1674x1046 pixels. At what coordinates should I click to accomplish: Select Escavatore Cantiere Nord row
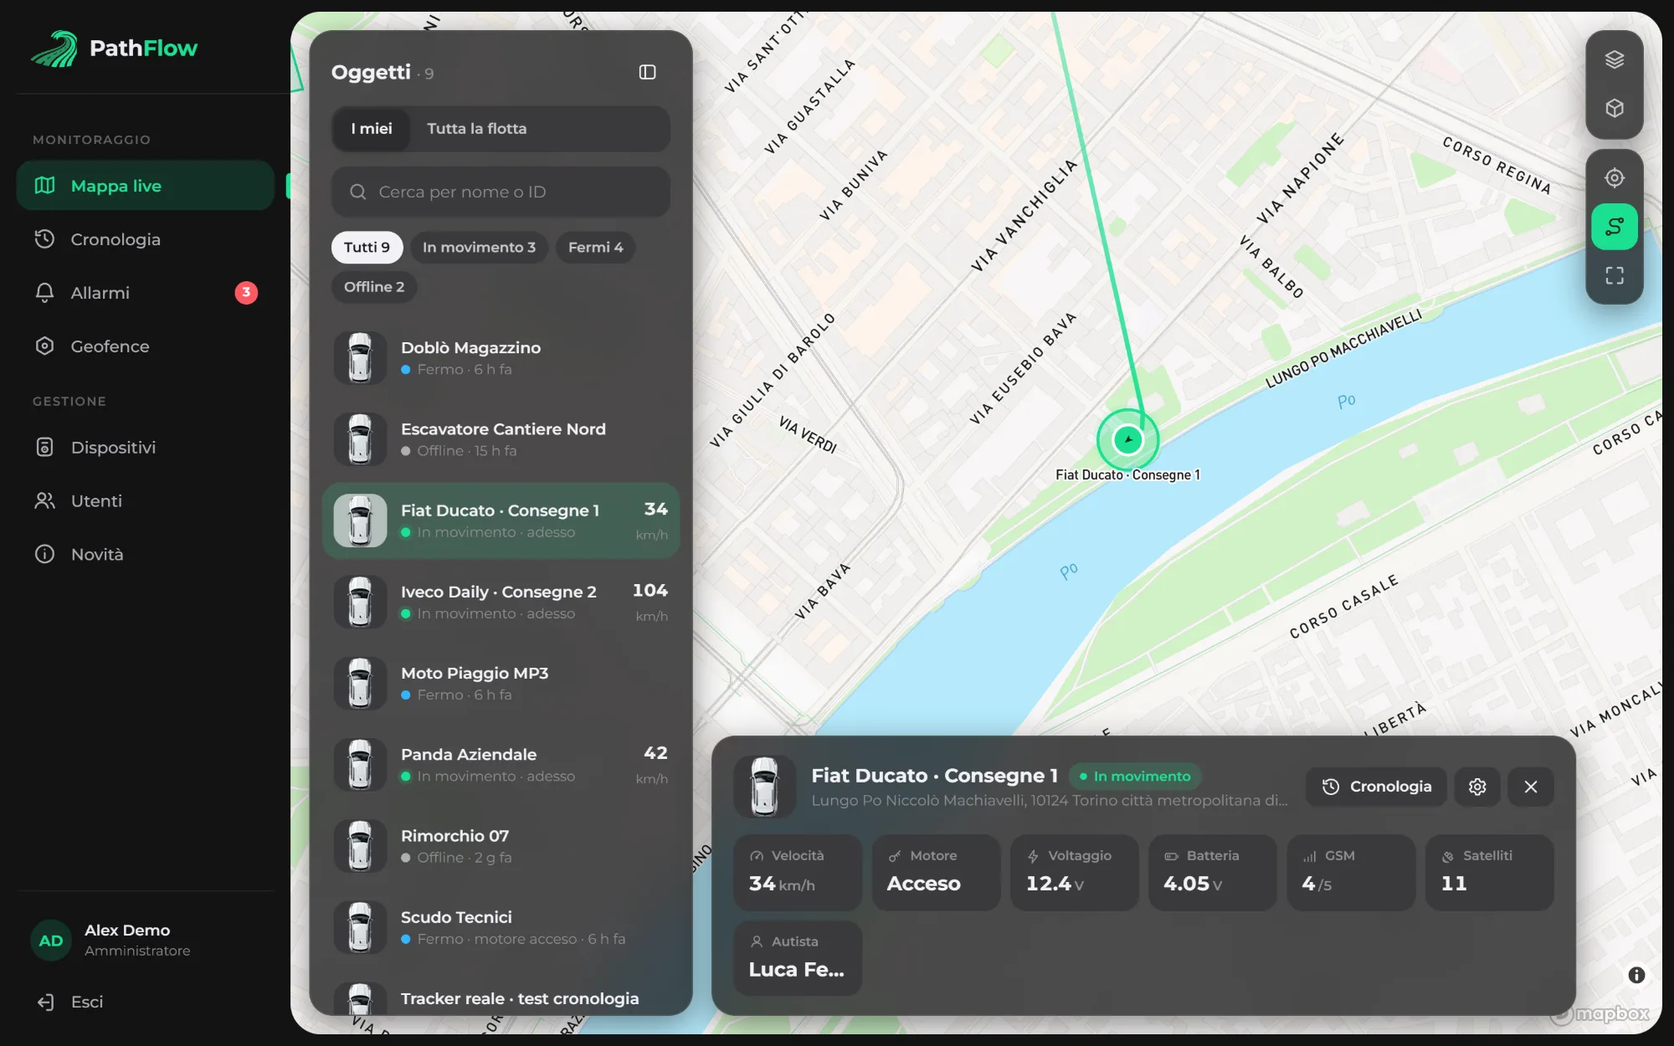point(501,439)
